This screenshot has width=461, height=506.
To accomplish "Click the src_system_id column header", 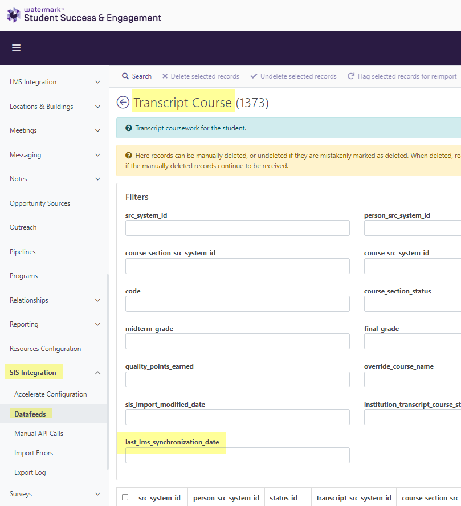I will tap(160, 498).
